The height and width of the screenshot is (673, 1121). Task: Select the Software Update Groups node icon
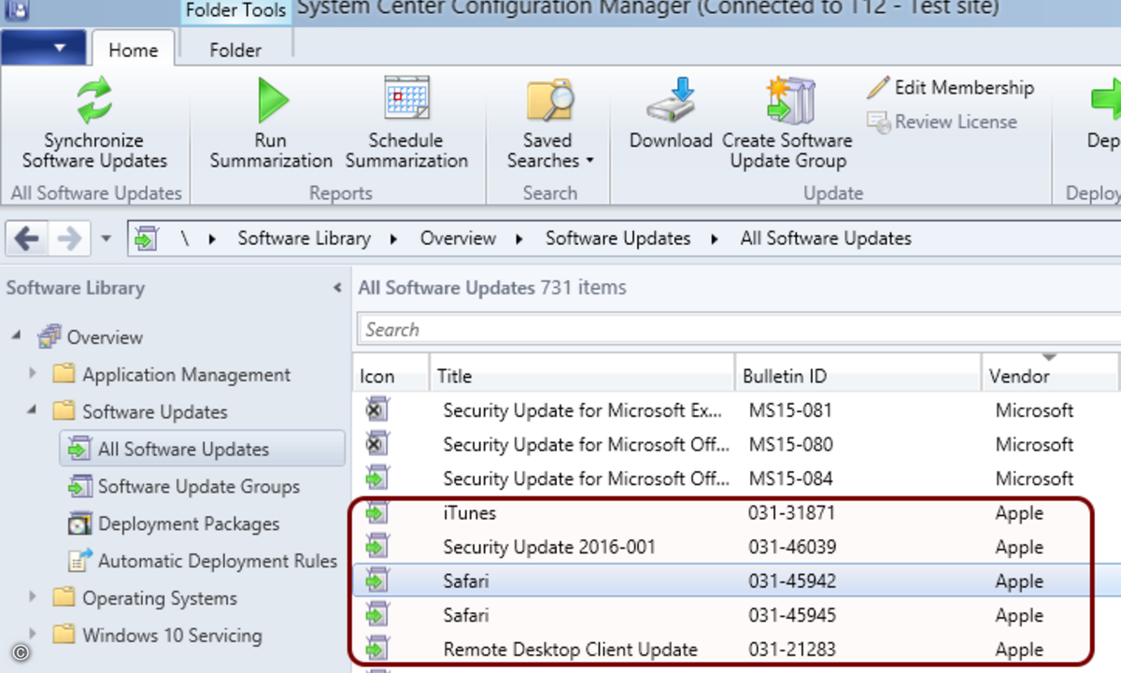[80, 487]
